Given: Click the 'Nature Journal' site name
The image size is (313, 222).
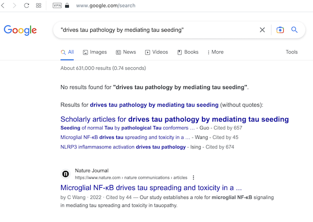Looking at the screenshot, I should pos(92,170).
